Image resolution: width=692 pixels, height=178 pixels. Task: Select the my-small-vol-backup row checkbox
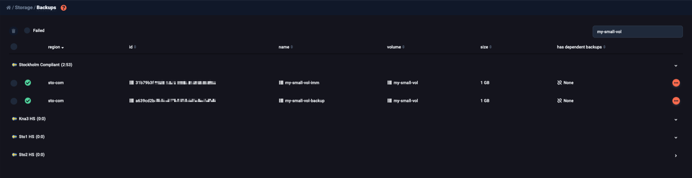14,101
